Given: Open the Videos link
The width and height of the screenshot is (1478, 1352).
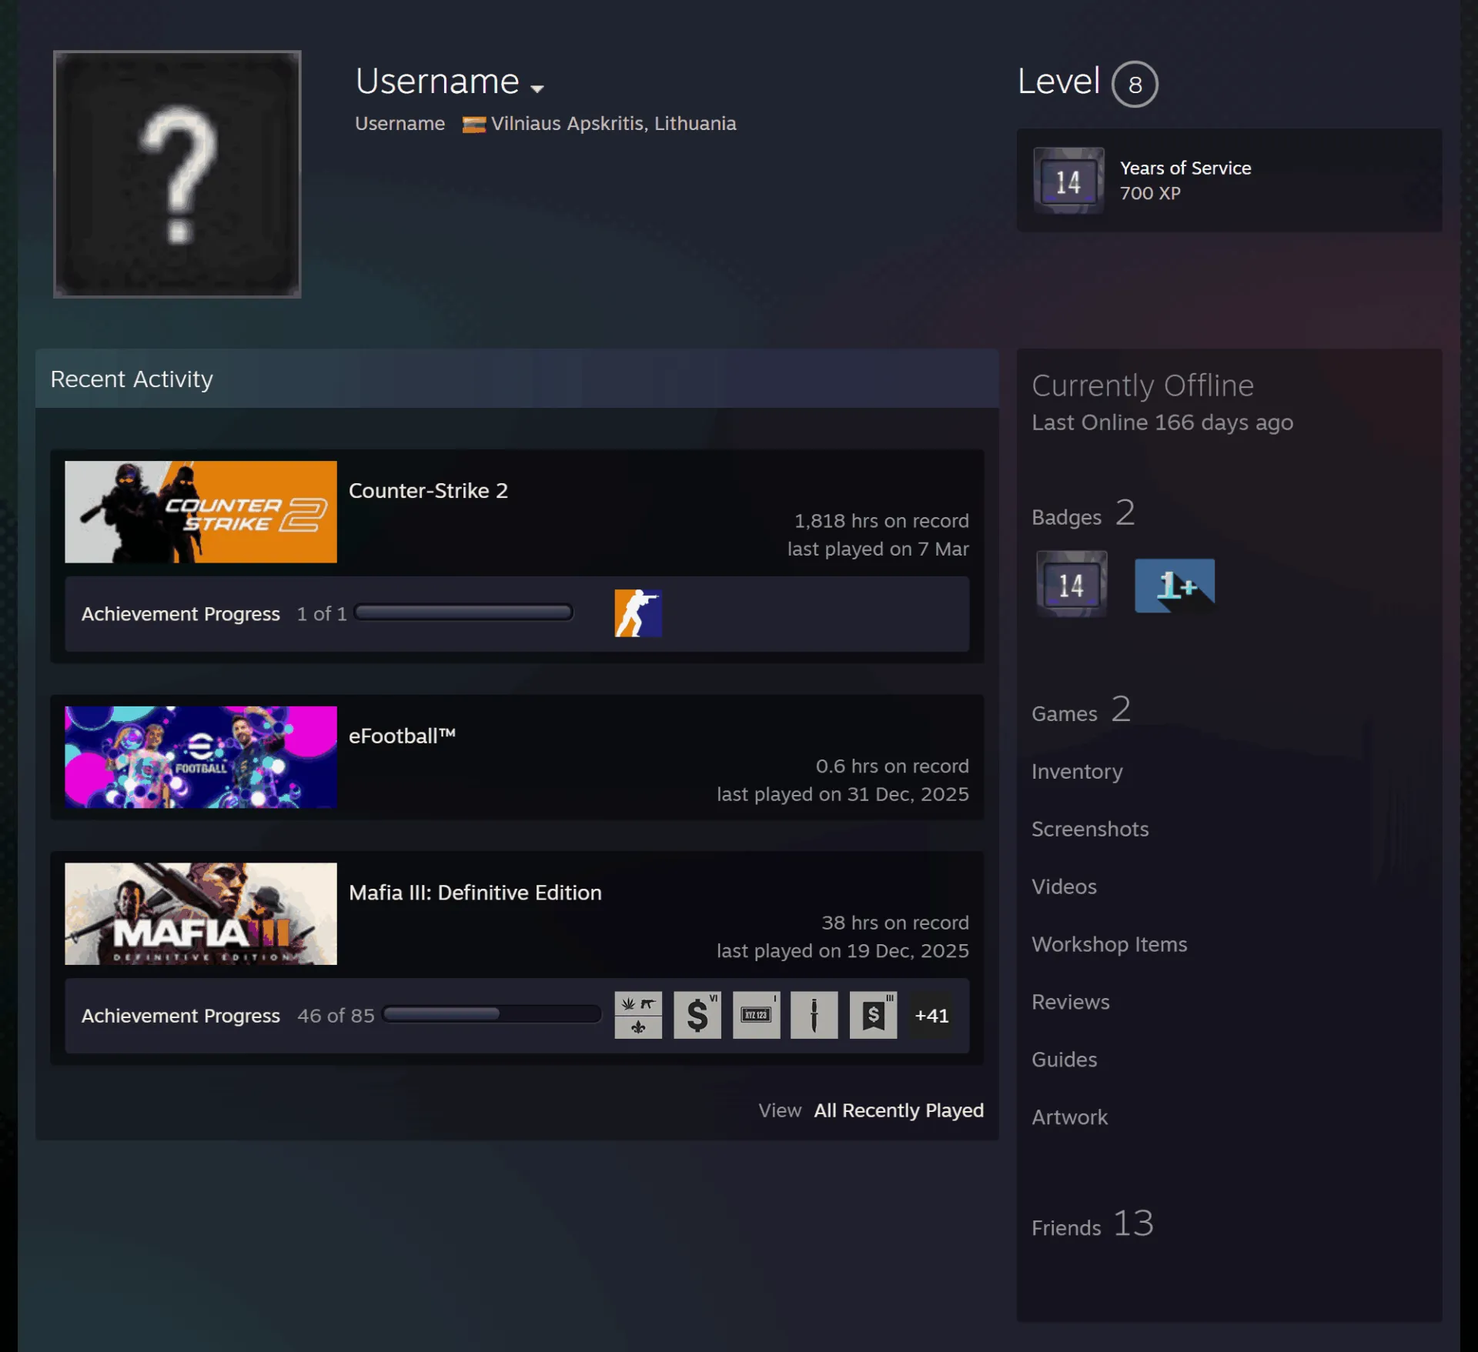Looking at the screenshot, I should tap(1064, 886).
